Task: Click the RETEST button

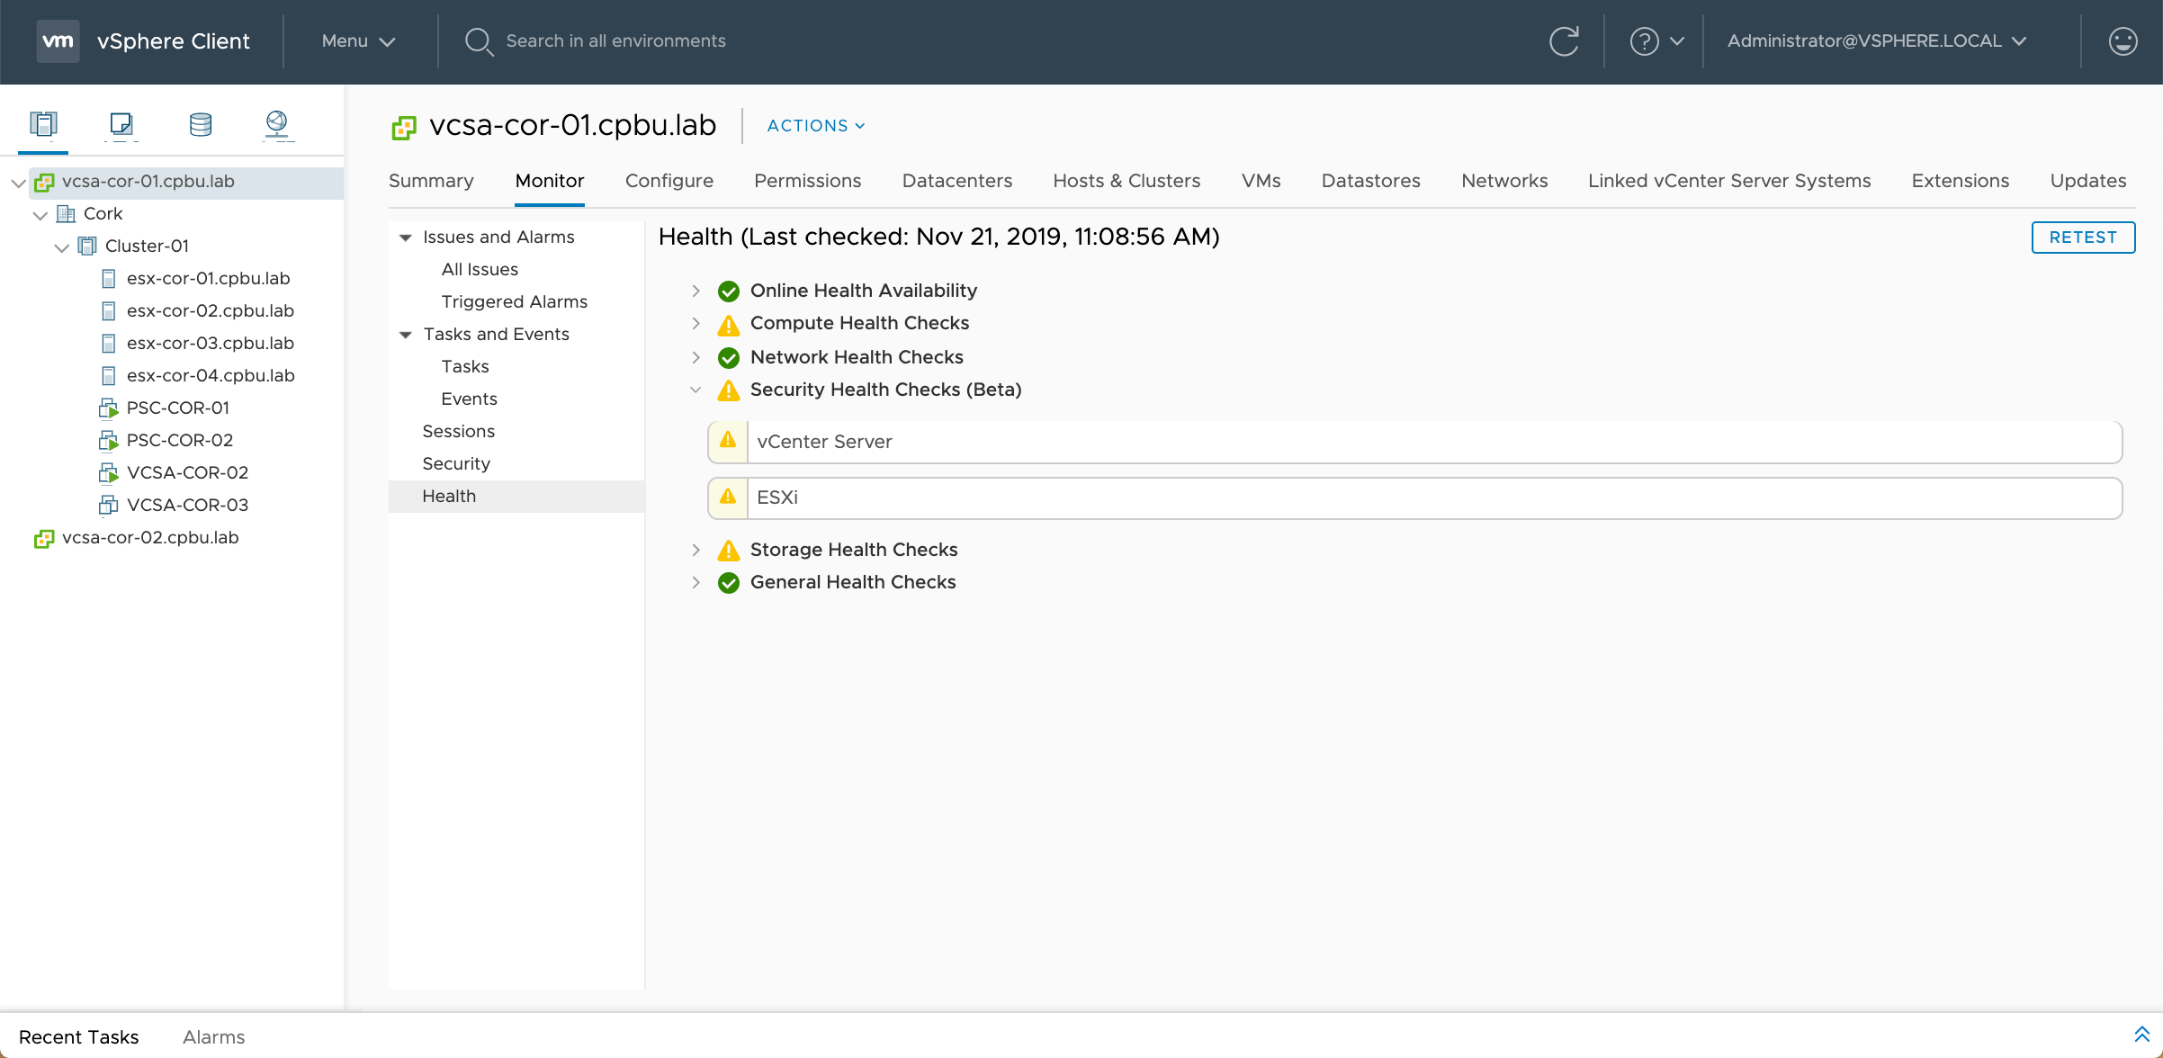Action: point(2083,238)
